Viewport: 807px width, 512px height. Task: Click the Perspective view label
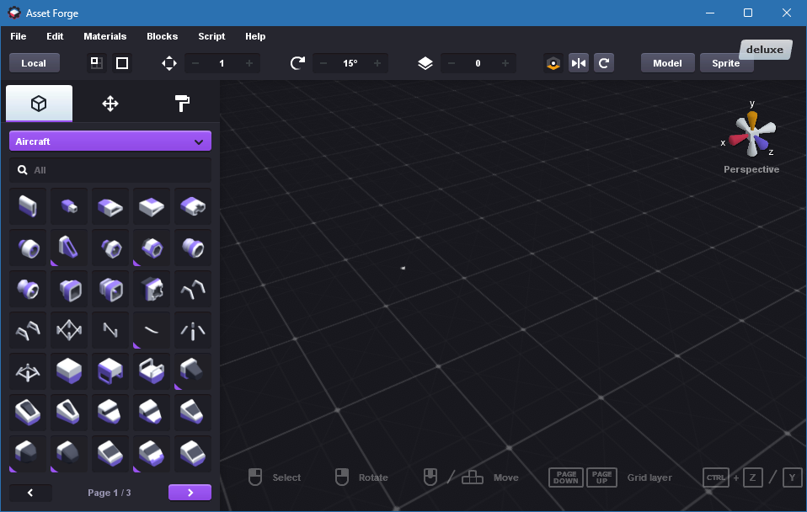(x=751, y=169)
